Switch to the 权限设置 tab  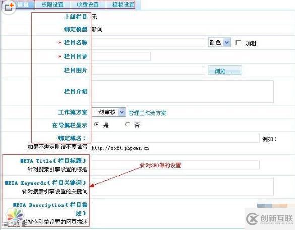coord(52,5)
